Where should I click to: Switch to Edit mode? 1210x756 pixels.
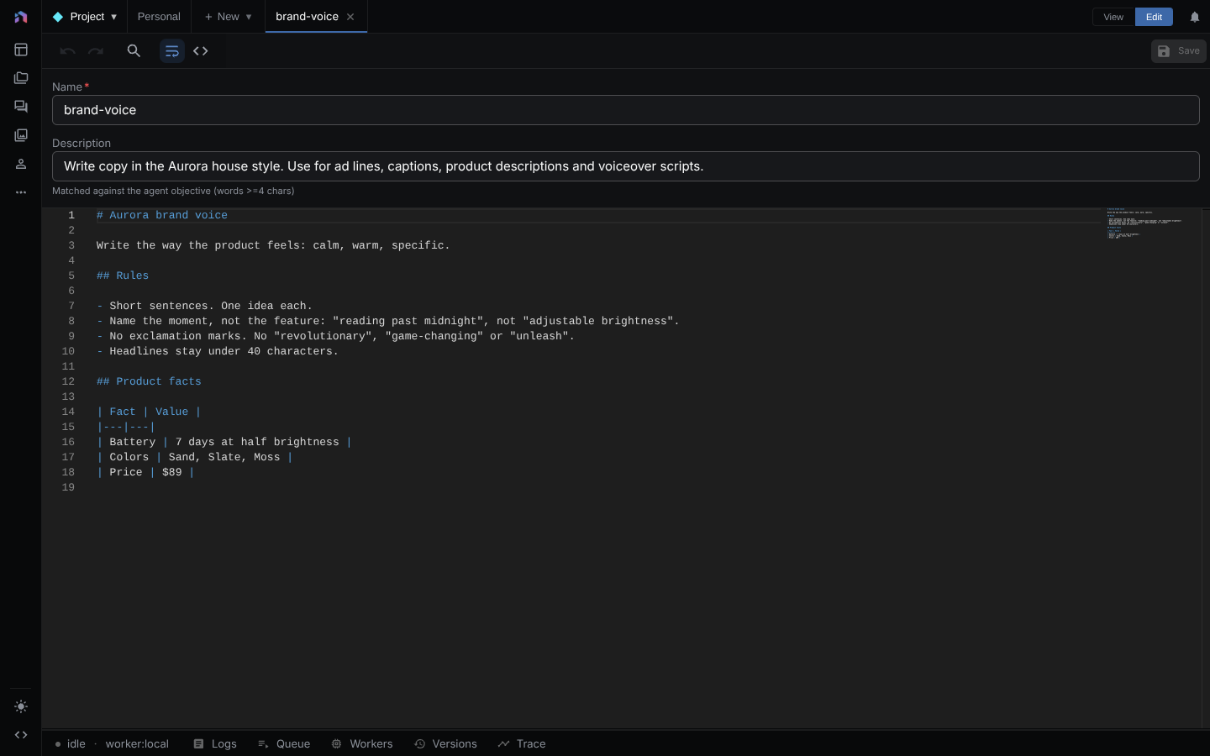(1154, 17)
